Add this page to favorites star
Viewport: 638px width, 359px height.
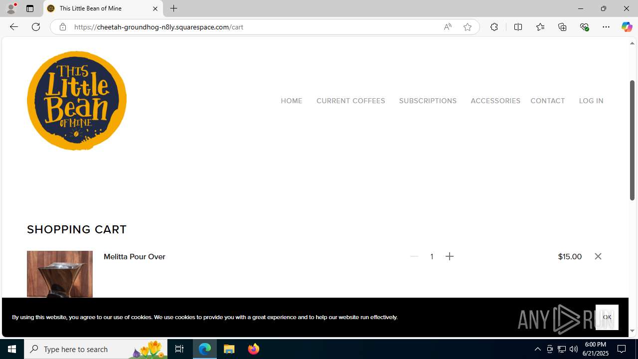tap(468, 27)
